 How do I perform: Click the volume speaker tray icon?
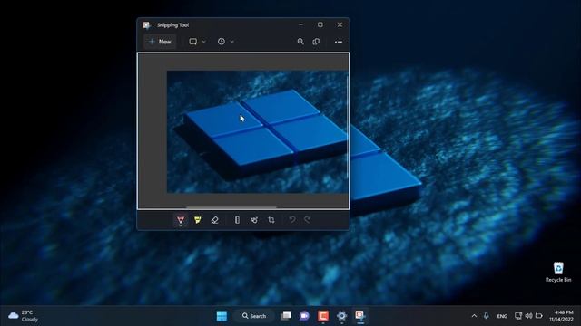coord(528,316)
